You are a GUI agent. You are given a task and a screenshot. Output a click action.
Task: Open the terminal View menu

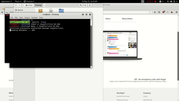click(21, 17)
